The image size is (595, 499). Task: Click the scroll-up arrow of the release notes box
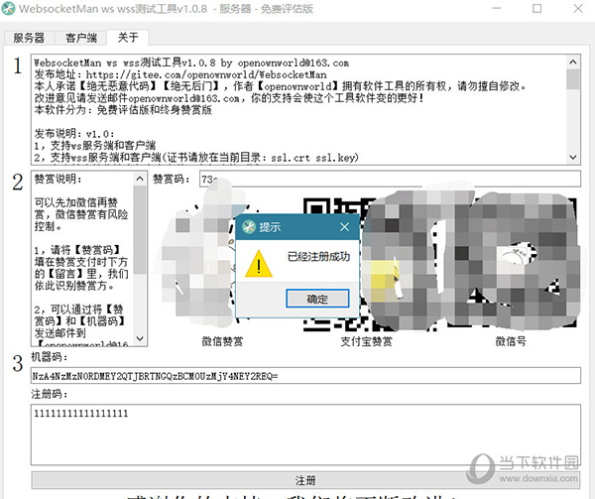click(573, 62)
